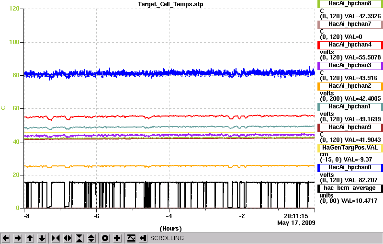Pan the plot up with the up arrow
Viewport: 383px width, 244px height.
point(30,238)
